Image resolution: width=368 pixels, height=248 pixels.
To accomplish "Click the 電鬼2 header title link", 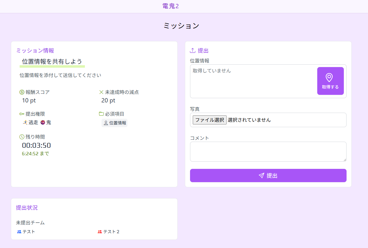I will coord(170,6).
